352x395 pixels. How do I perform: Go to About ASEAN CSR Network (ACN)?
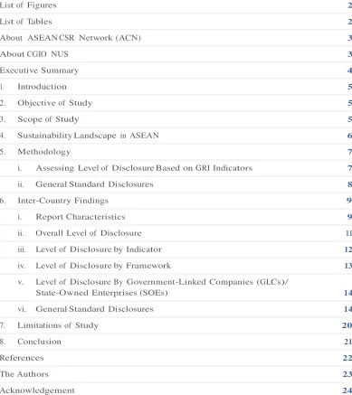[71, 38]
